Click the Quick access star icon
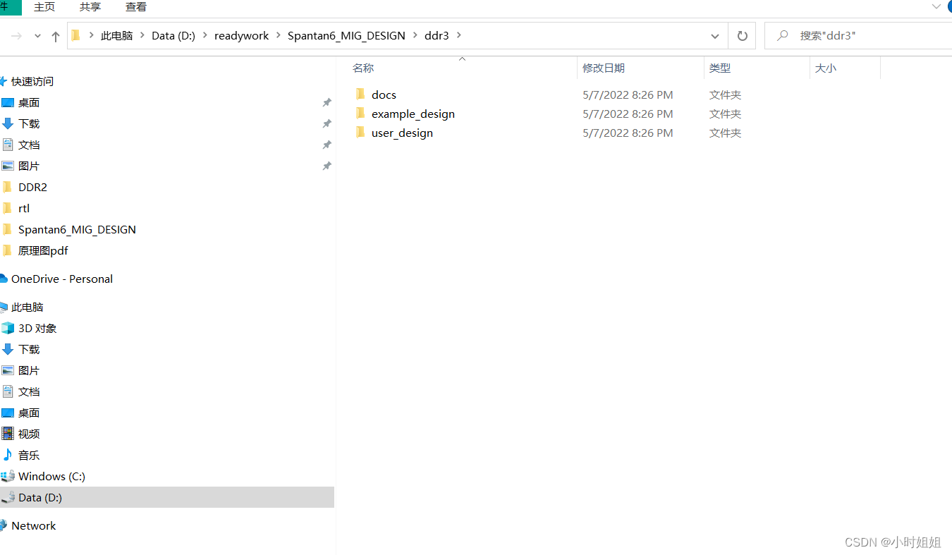952x555 pixels. (x=4, y=81)
